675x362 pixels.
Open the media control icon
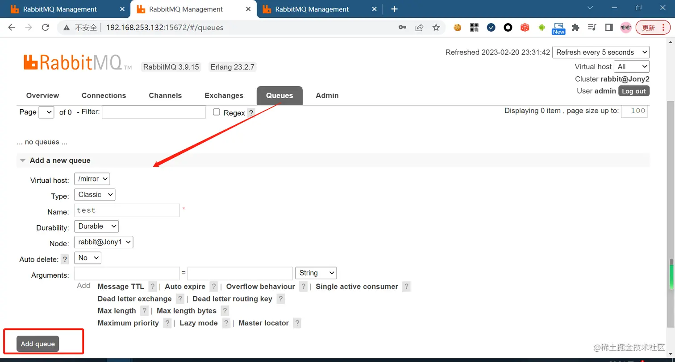point(592,28)
